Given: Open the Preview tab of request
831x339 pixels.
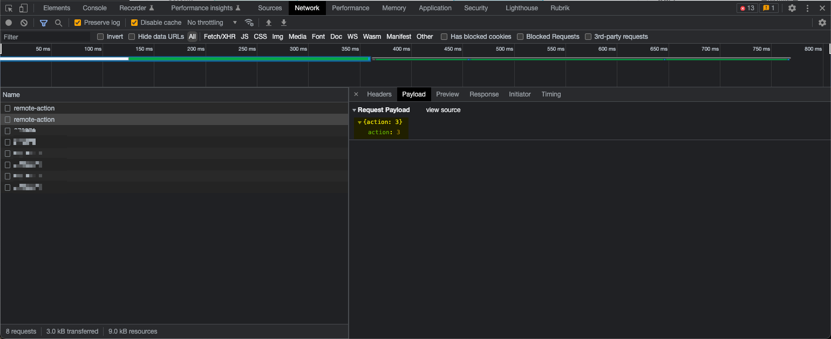Looking at the screenshot, I should point(447,94).
